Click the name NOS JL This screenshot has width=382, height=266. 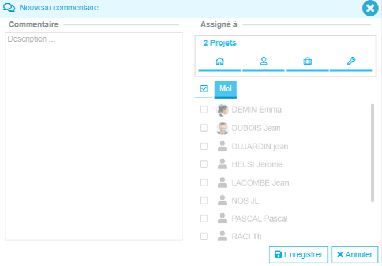[245, 201]
